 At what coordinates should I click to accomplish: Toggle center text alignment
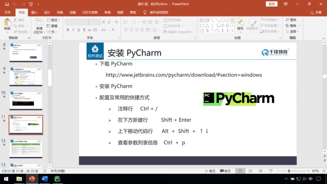point(131,30)
